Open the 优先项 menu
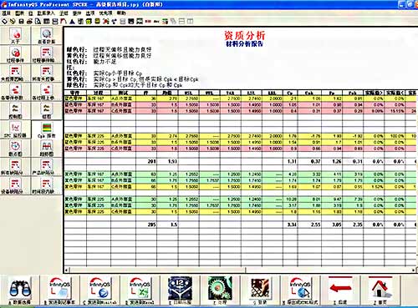The image size is (418, 308). click(x=105, y=13)
